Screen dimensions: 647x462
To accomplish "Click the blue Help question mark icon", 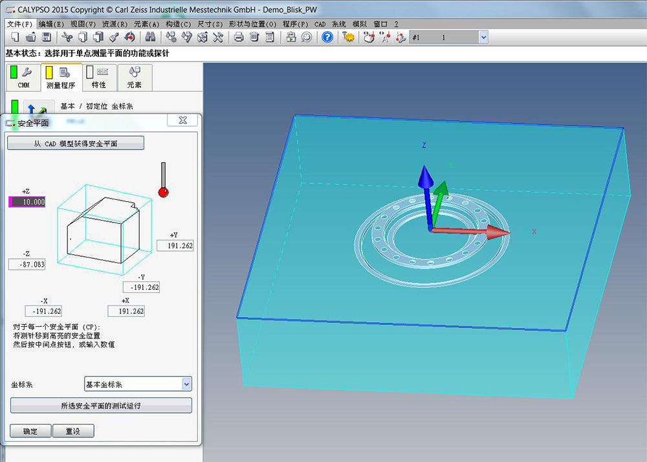I will pyautogui.click(x=327, y=38).
